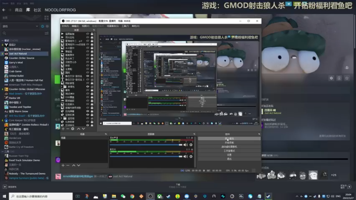356x200 pixels.
Task: Click 启动虚拟摄像机 button in OBS controls
Action: coord(229,147)
